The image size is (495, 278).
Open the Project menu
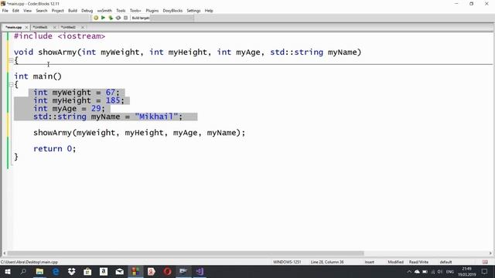coord(58,11)
